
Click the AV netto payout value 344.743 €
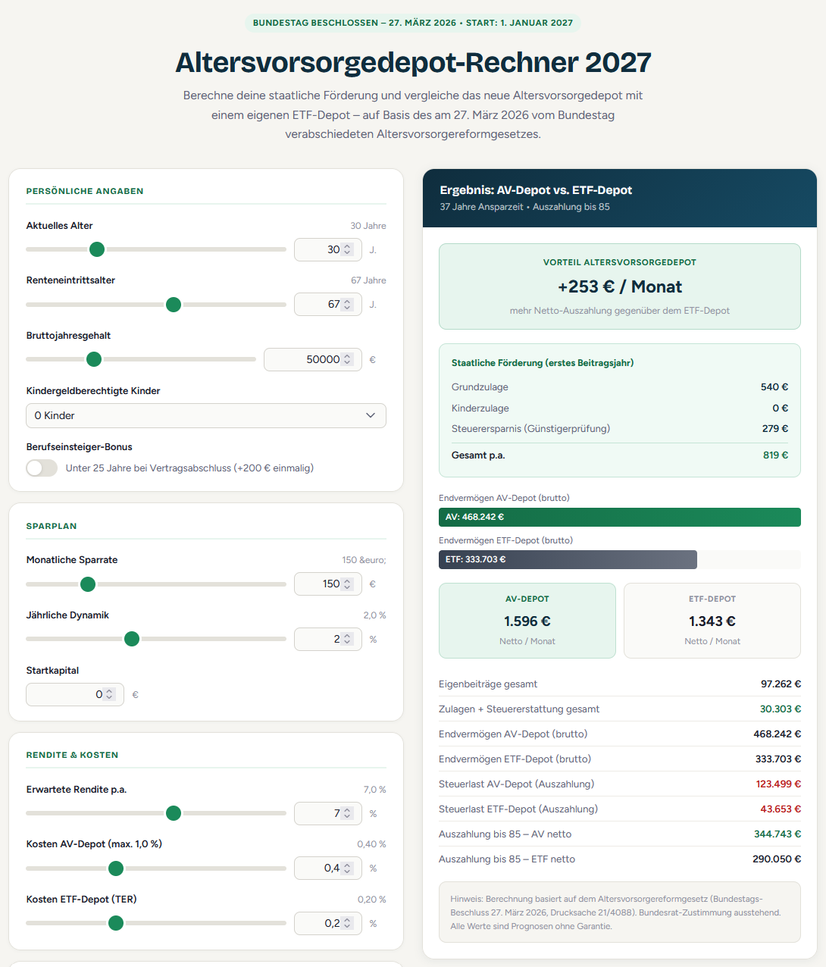pyautogui.click(x=778, y=834)
